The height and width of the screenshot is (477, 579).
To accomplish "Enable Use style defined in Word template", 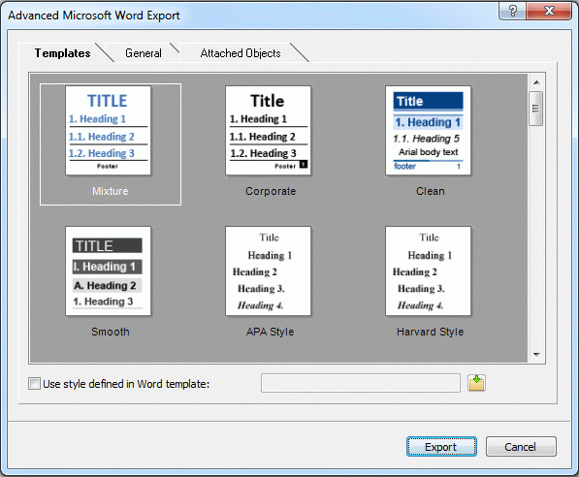I will (34, 384).
